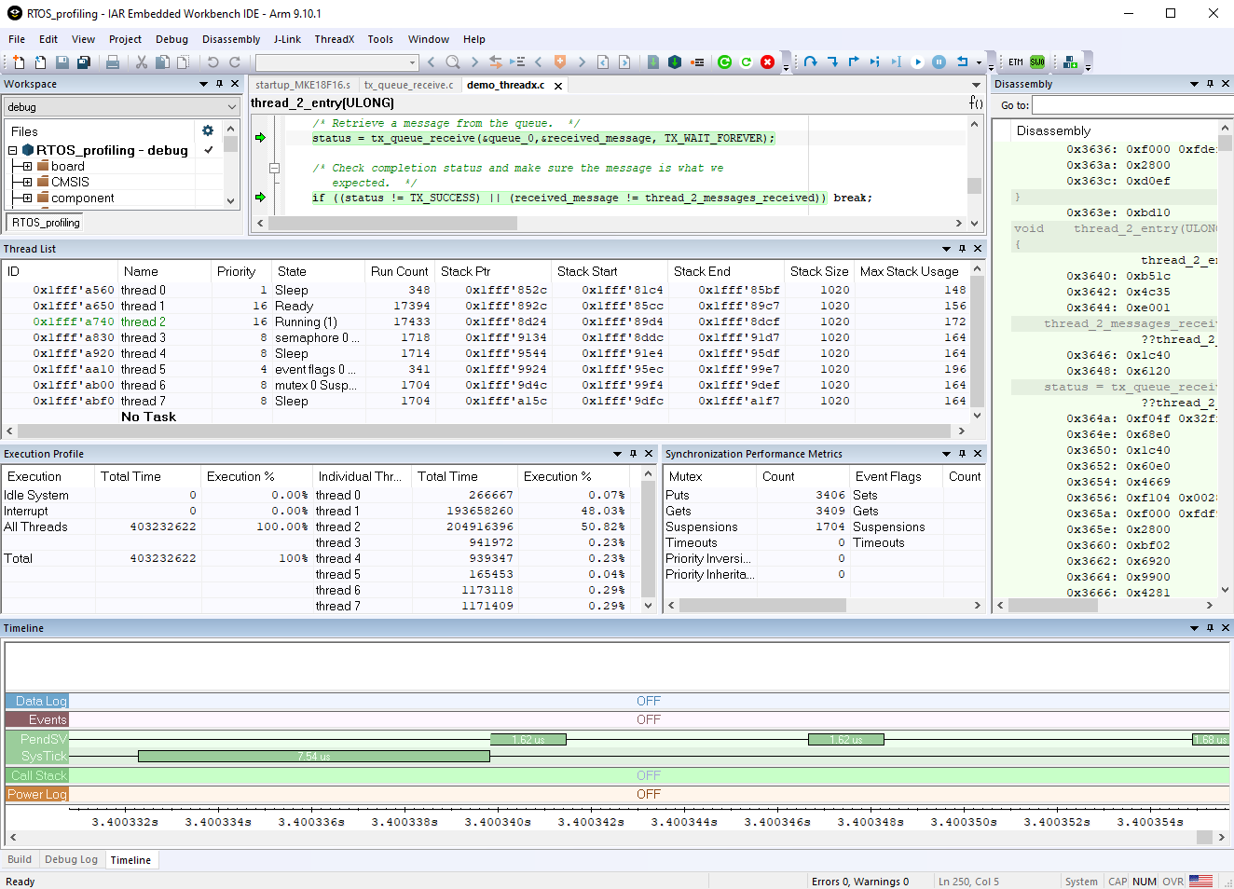The width and height of the screenshot is (1234, 889).
Task: Click the Thread List horizontal scrollbar thumb
Action: pos(485,431)
